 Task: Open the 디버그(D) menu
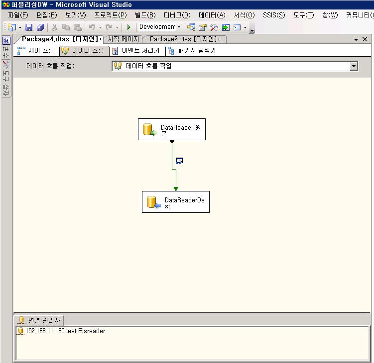(x=177, y=15)
